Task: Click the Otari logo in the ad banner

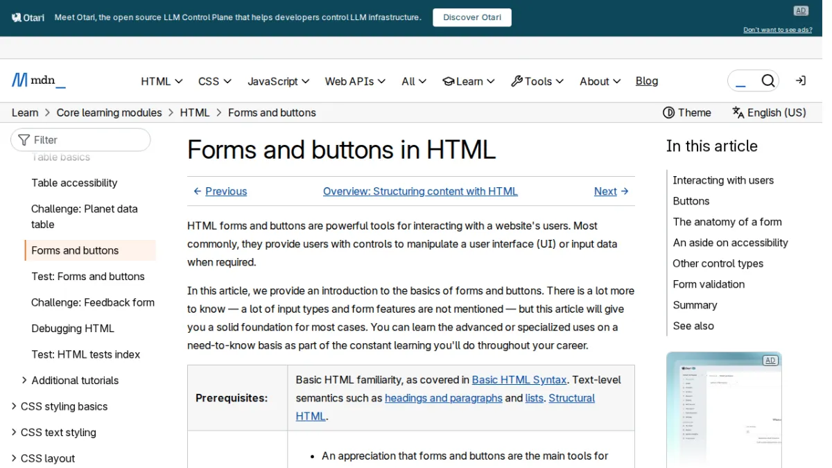Action: coord(28,17)
